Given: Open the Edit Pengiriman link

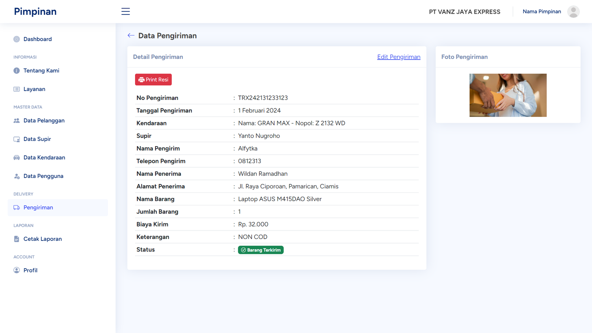Looking at the screenshot, I should point(398,57).
